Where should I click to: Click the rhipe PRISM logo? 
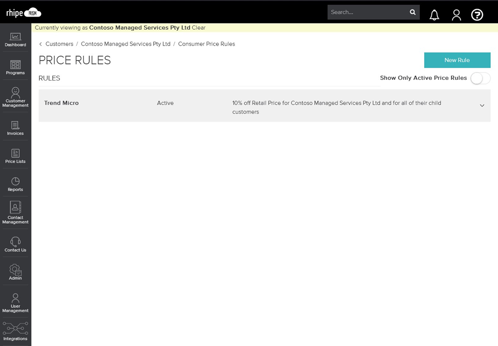click(24, 12)
